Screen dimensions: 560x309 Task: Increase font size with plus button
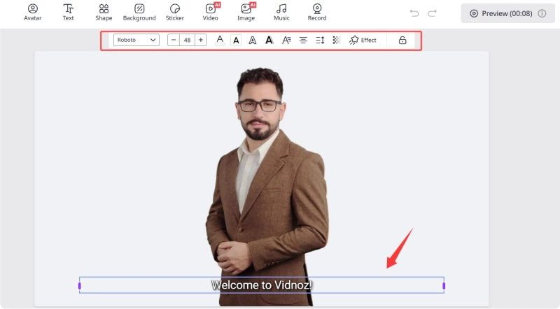tap(201, 41)
